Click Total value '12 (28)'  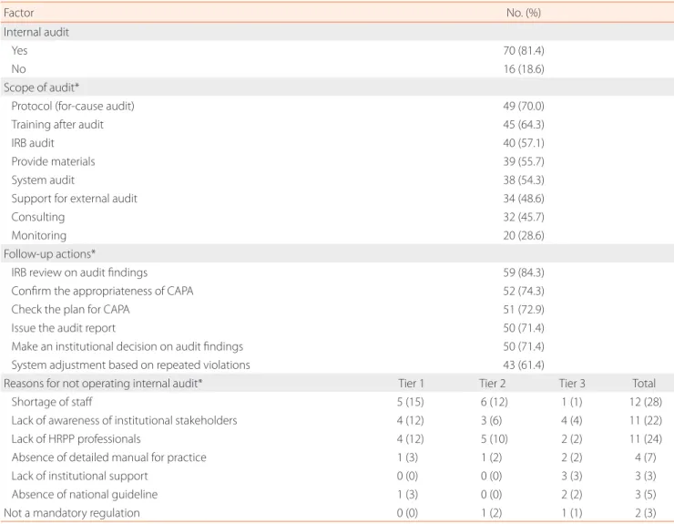646,402
